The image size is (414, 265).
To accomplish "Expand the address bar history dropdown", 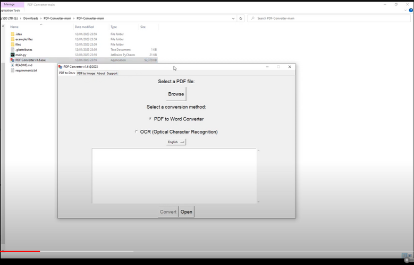I will click(x=233, y=19).
